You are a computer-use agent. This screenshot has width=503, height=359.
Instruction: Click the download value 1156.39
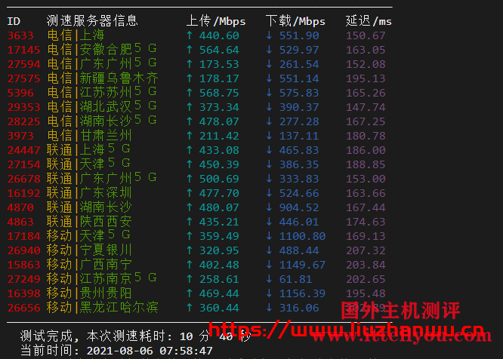click(x=302, y=293)
